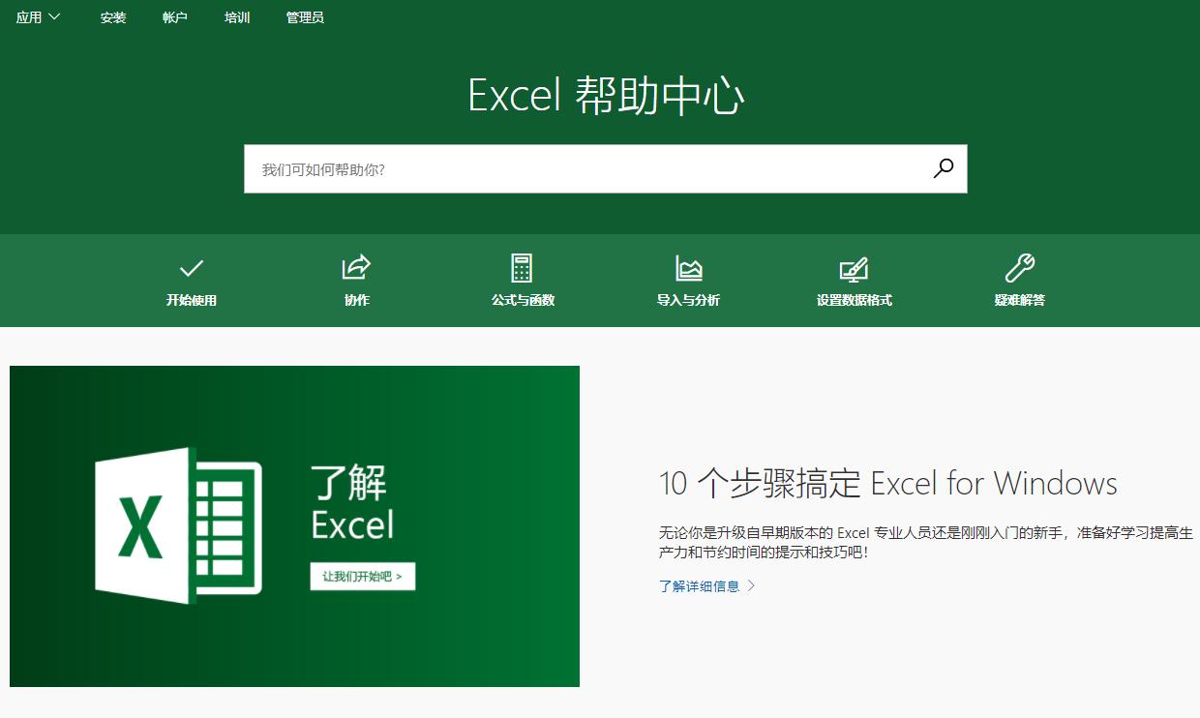Select the 管理员 menu item
This screenshot has height=718, width=1200.
pos(304,16)
